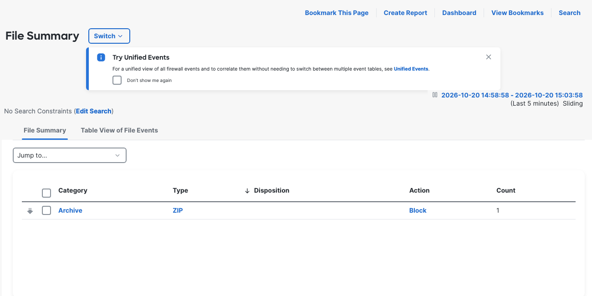The image size is (592, 296).
Task: Dismiss the Try Unified Events banner
Action: click(489, 57)
